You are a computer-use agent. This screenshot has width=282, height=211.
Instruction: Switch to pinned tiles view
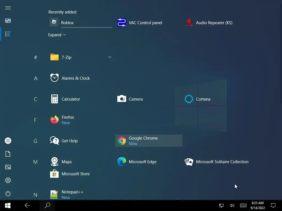point(8,21)
